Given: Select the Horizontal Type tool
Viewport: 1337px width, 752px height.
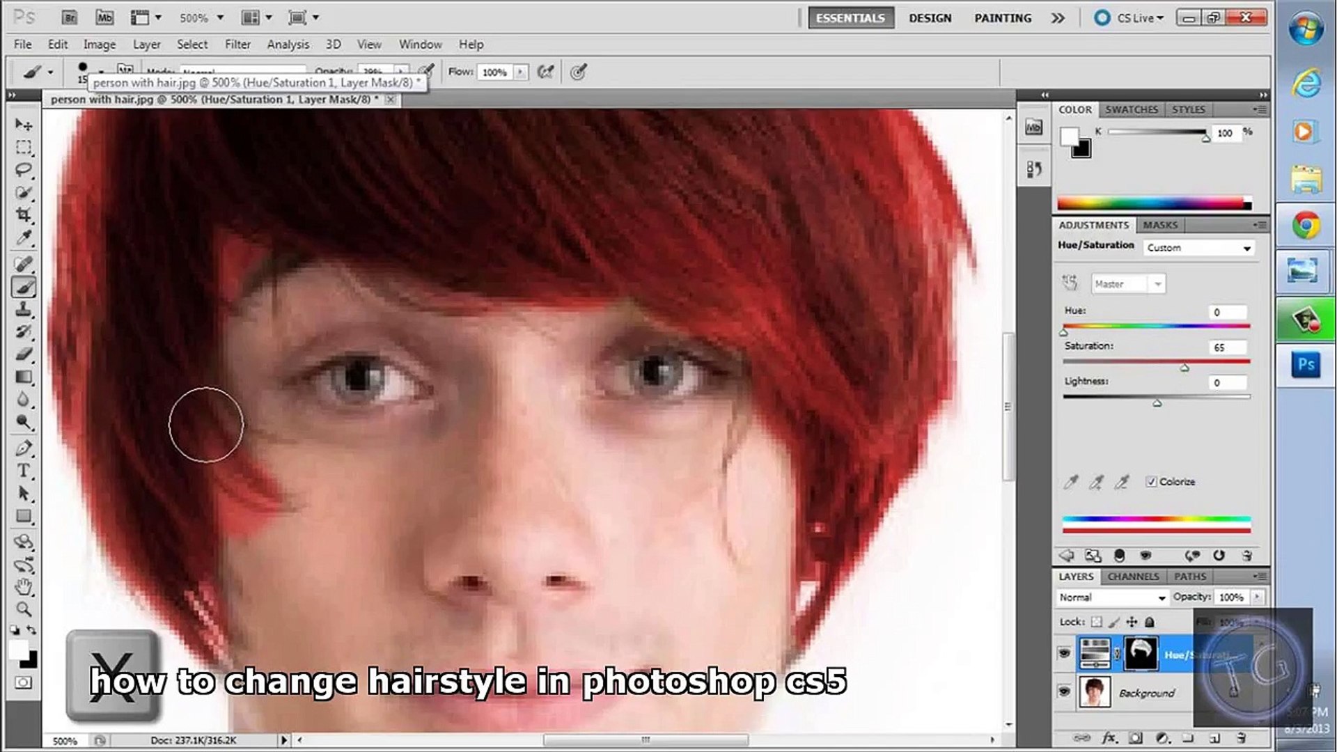Looking at the screenshot, I should click(x=24, y=471).
